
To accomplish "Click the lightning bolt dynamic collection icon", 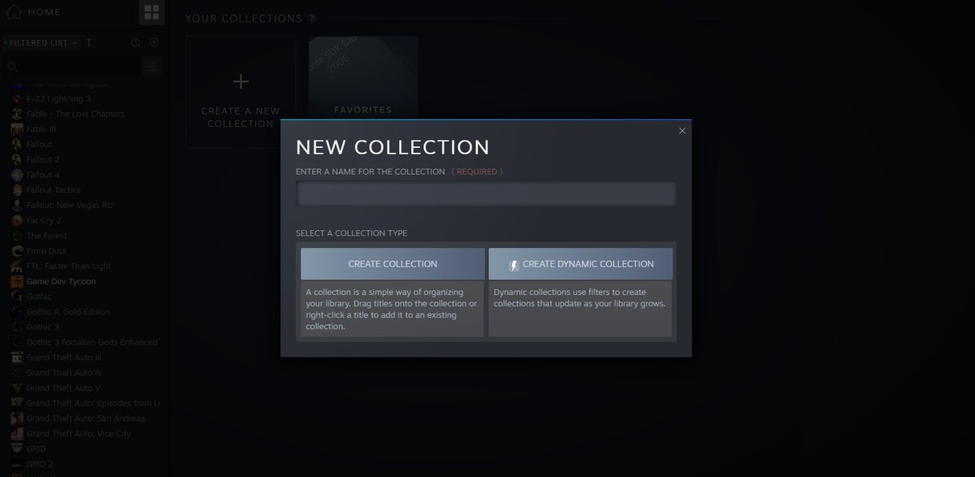I will pos(513,265).
